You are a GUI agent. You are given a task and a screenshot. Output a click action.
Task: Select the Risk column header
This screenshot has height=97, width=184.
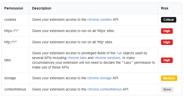[x=170, y=8]
